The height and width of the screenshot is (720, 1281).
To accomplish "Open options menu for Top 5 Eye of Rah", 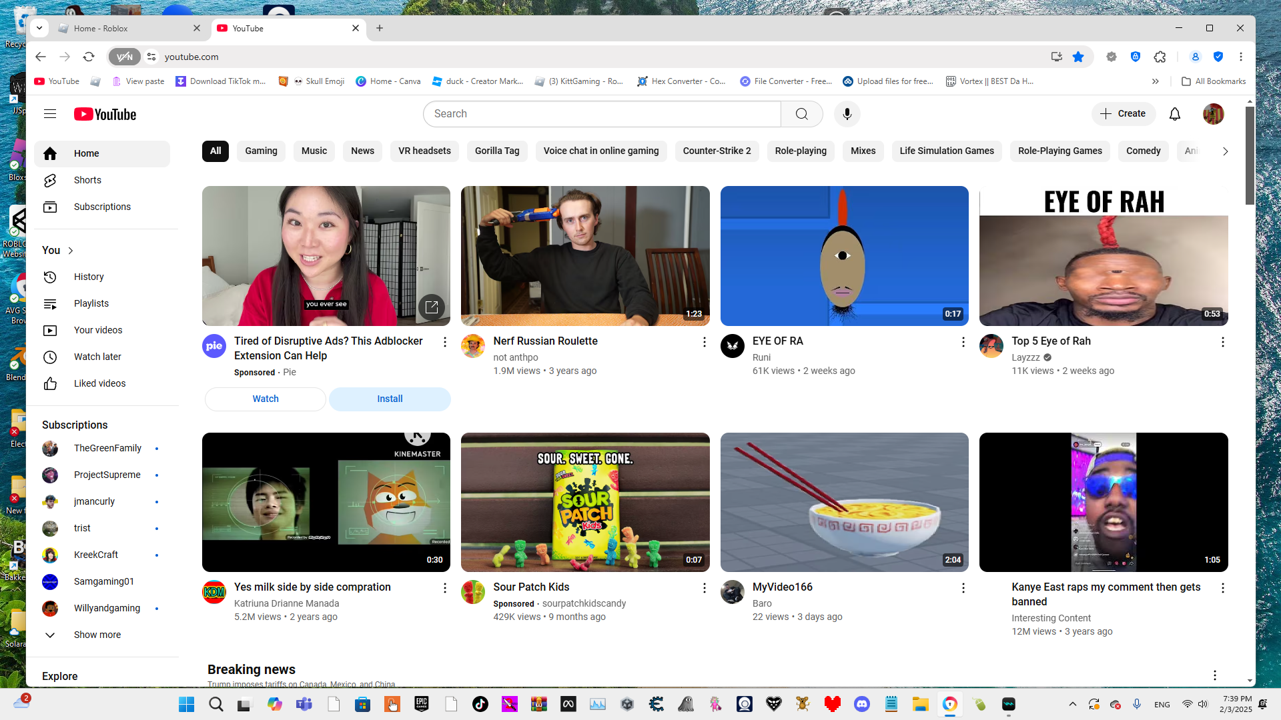I will point(1222,342).
